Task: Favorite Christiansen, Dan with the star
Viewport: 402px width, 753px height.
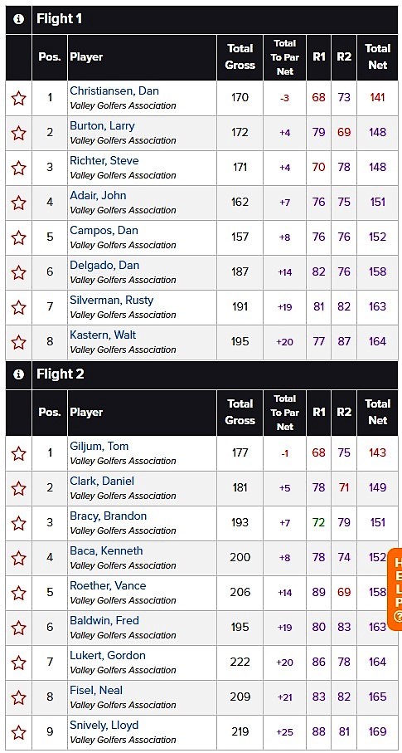Action: [x=19, y=99]
